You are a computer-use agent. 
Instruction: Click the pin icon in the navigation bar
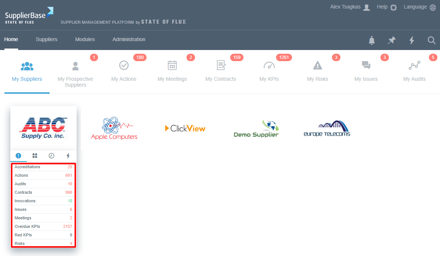coord(392,40)
